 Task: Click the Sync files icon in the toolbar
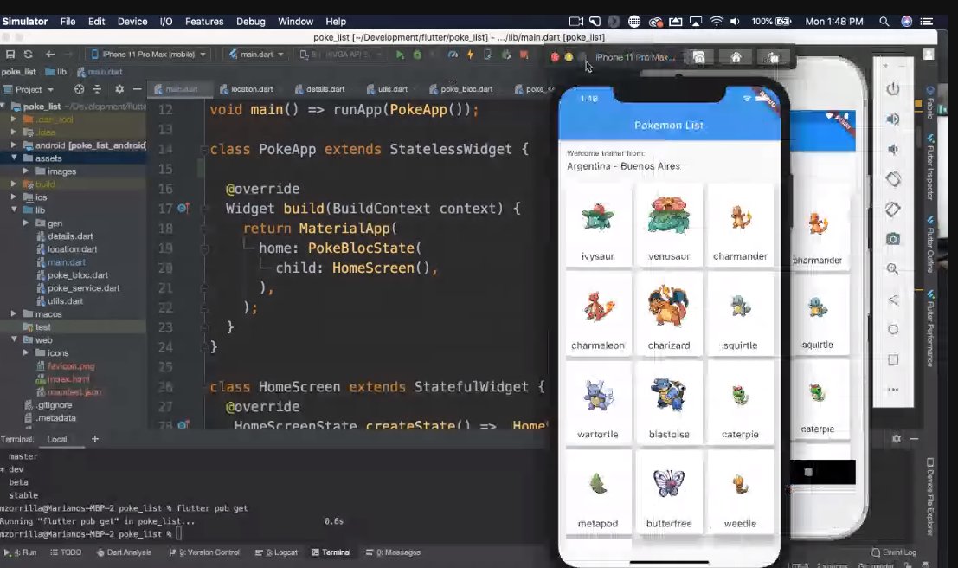(x=28, y=55)
